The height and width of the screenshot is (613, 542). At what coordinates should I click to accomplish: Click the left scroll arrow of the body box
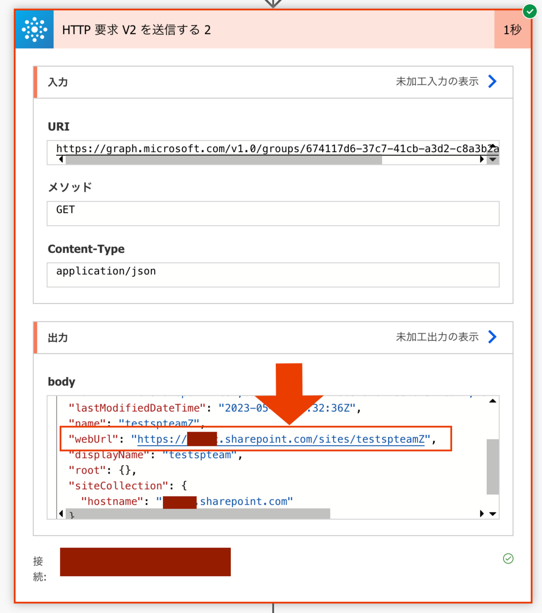(61, 513)
